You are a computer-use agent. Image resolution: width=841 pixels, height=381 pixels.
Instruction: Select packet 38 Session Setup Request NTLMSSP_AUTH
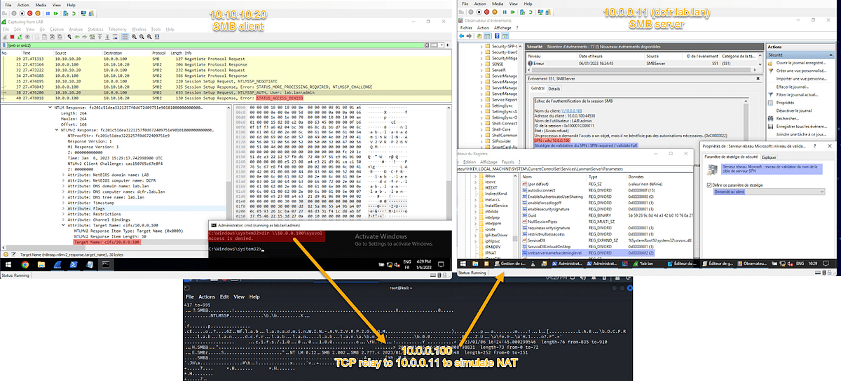pyautogui.click(x=226, y=91)
